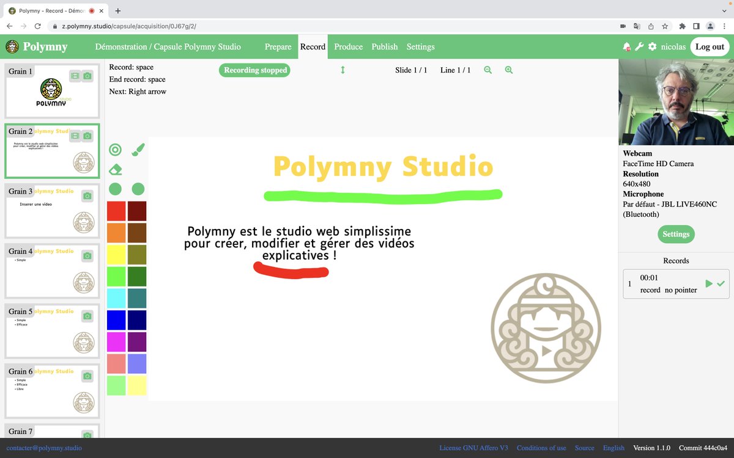Switch to the Prepare tab
Screen dimensions: 734x458
[x=278, y=46]
